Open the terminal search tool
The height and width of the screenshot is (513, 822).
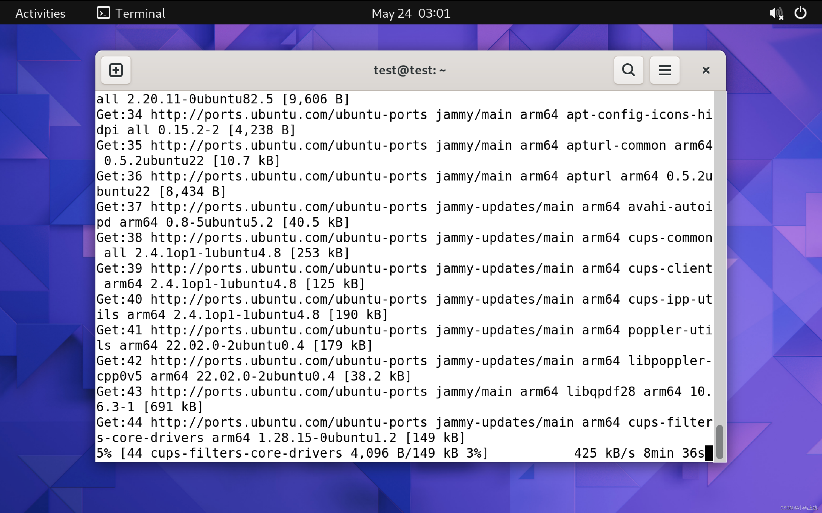coord(628,70)
